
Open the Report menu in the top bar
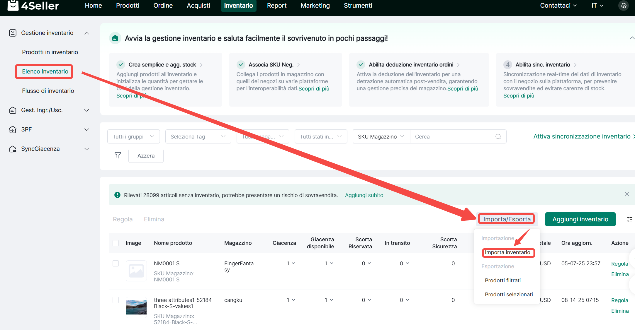tap(276, 6)
